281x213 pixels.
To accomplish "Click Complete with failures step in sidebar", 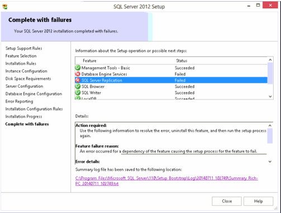I will point(27,124).
